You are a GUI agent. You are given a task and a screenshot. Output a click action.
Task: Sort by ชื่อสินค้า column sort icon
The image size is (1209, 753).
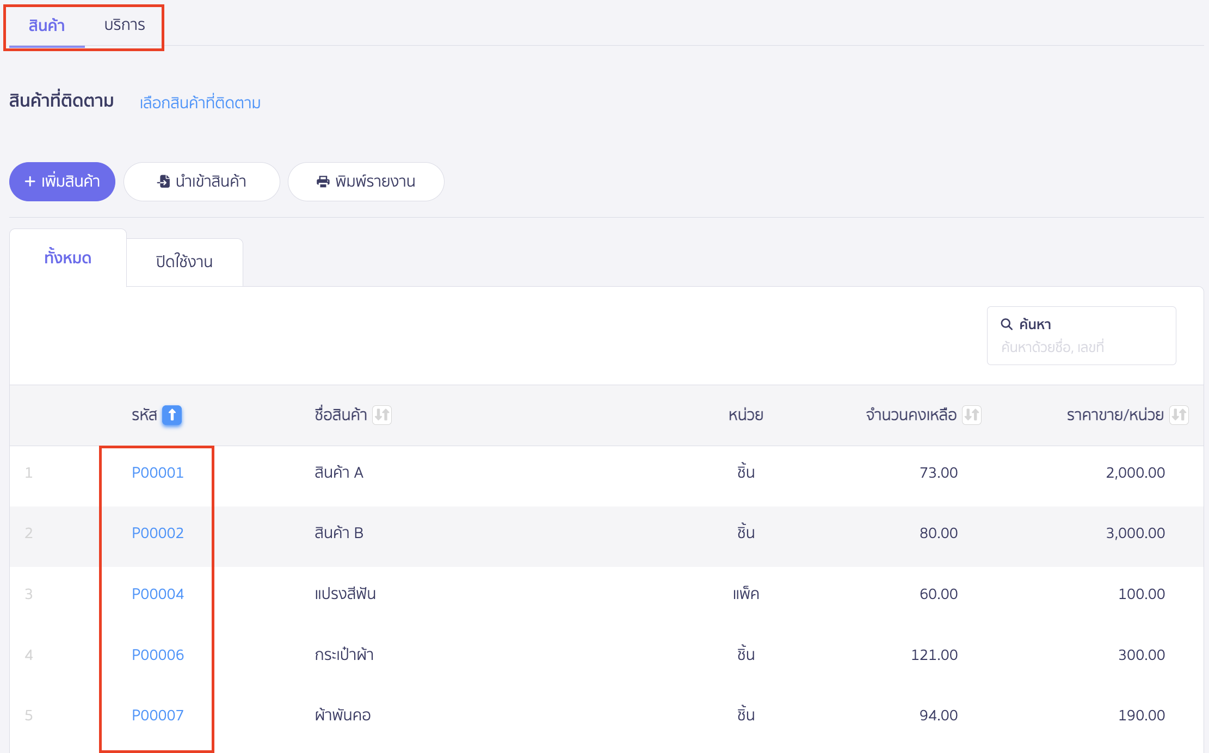point(382,415)
